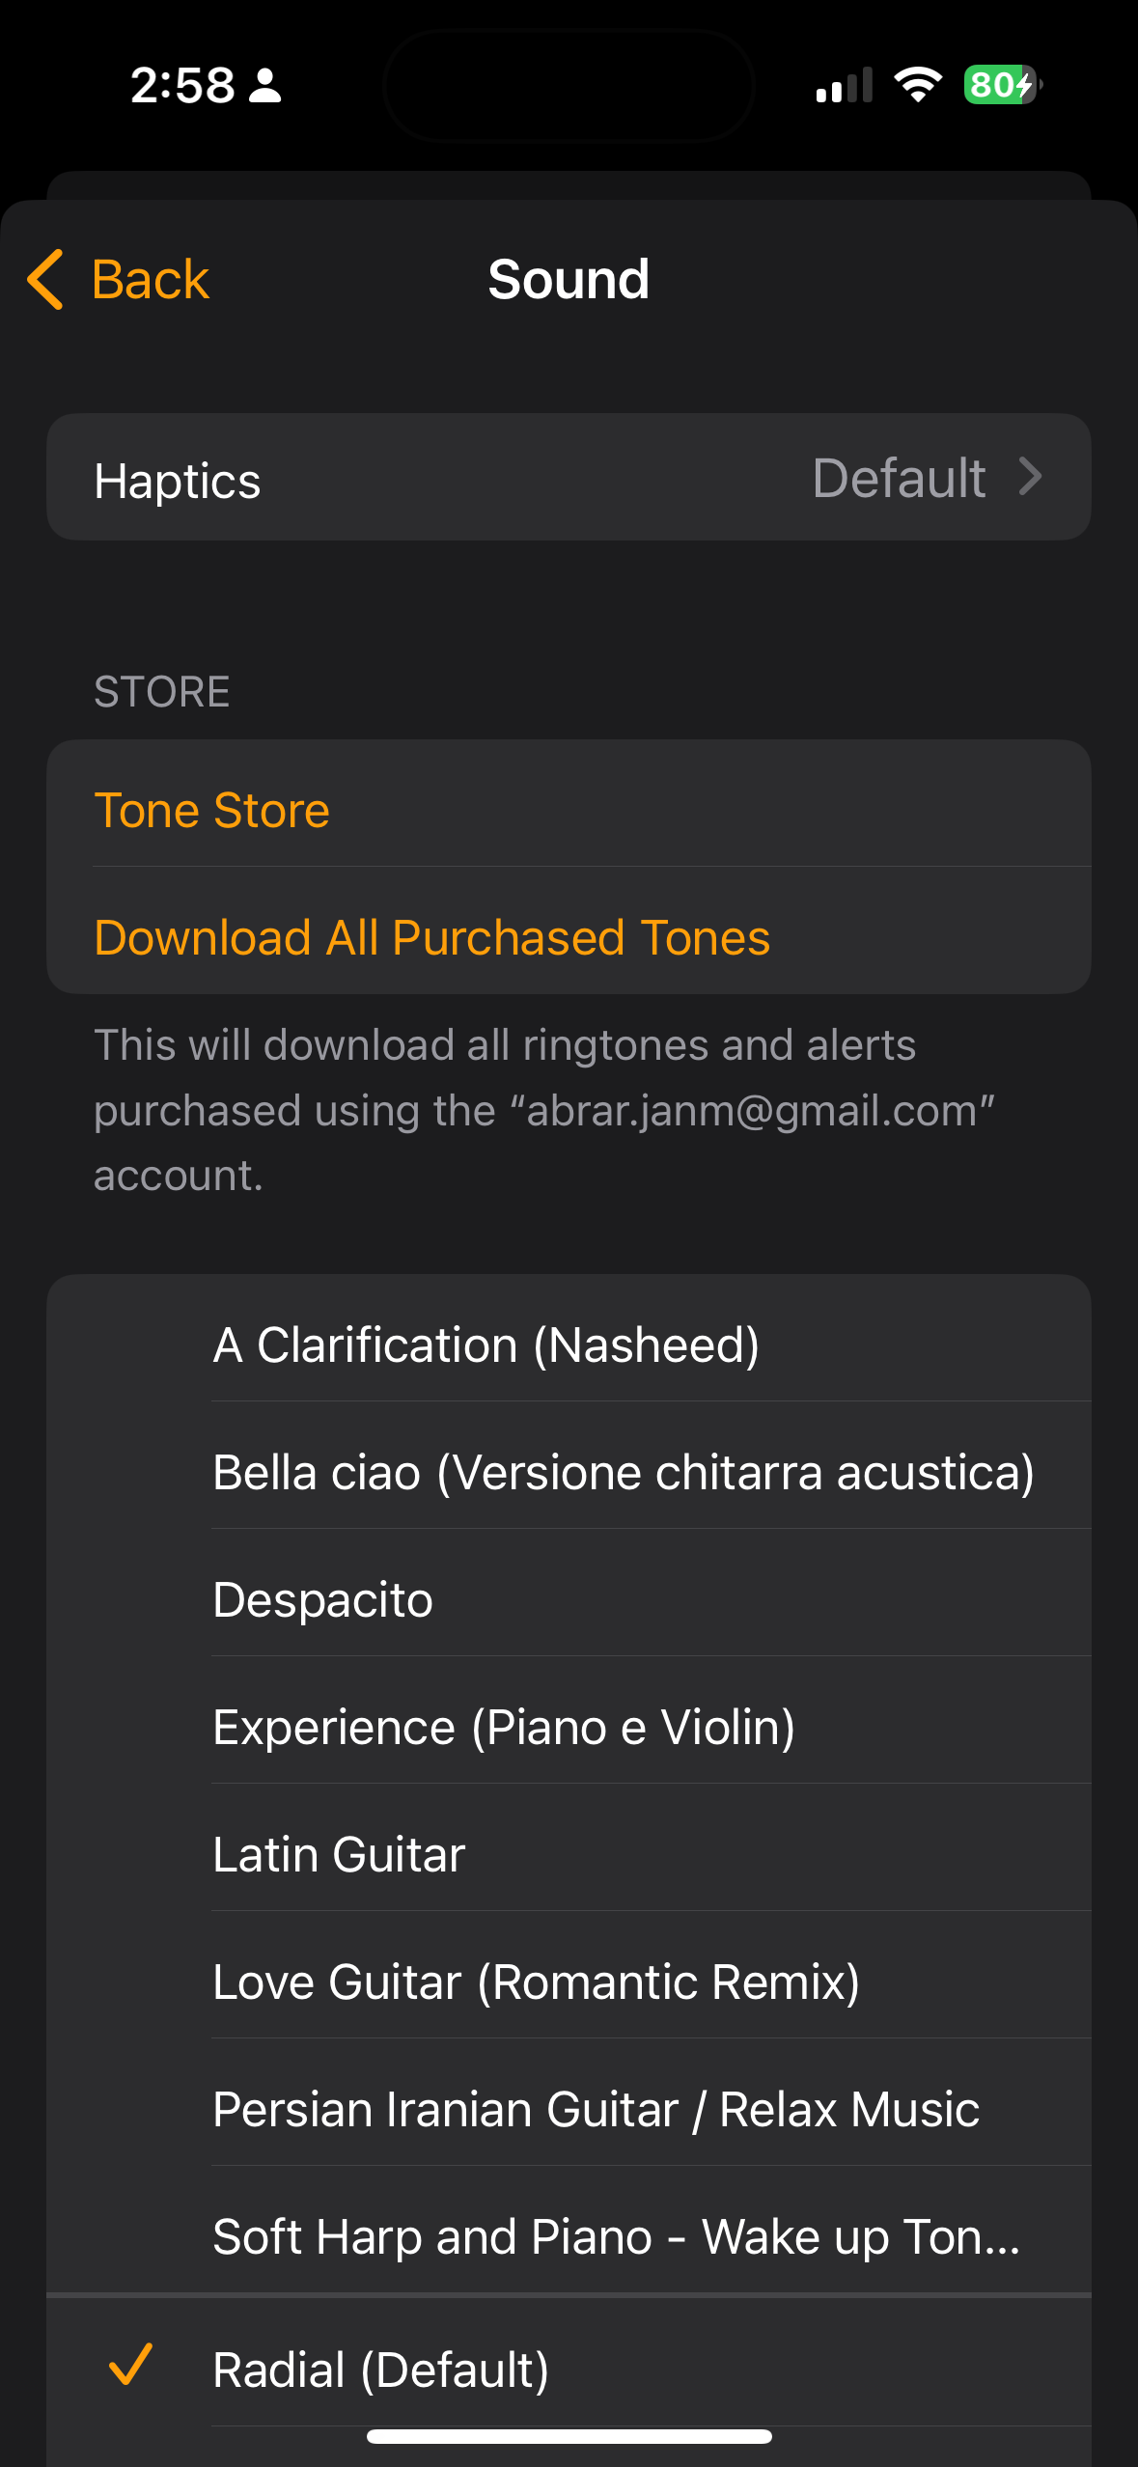The width and height of the screenshot is (1138, 2467).
Task: Pick Experience (Piano e Violin) tone
Action: click(x=569, y=1727)
